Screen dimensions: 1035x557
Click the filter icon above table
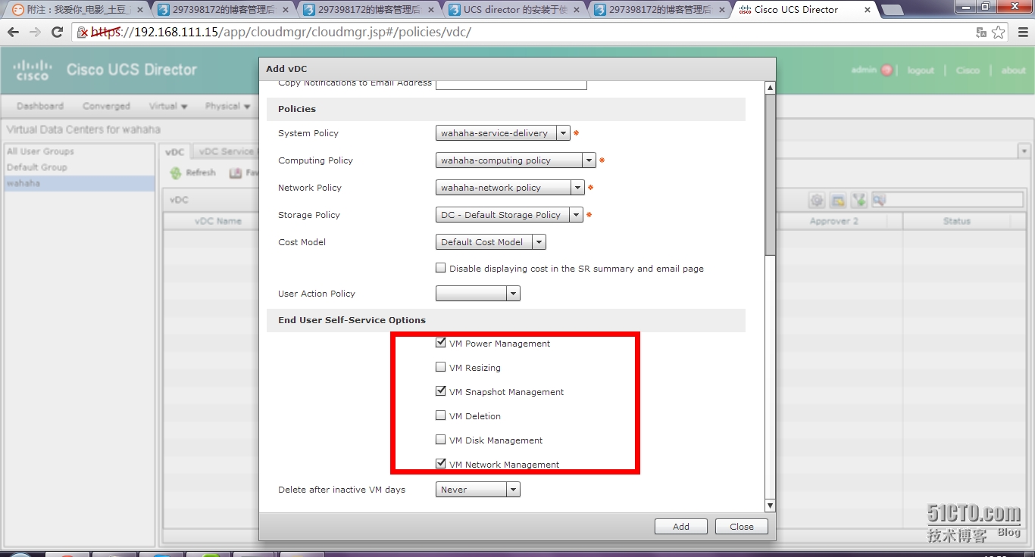click(x=859, y=201)
